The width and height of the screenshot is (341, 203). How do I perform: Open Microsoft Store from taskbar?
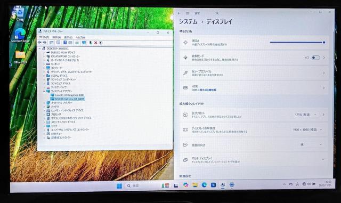213,185
